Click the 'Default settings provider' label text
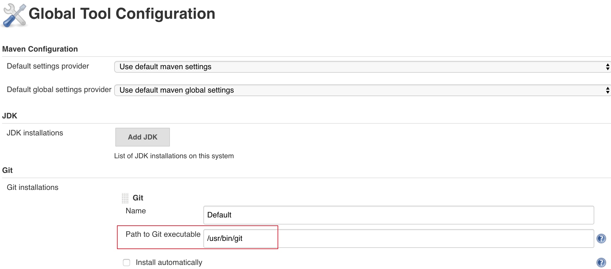The width and height of the screenshot is (611, 269). click(48, 66)
